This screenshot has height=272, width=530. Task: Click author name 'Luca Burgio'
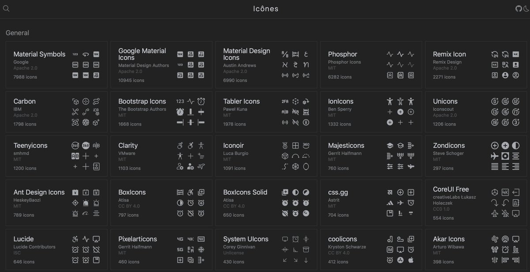pyautogui.click(x=236, y=153)
